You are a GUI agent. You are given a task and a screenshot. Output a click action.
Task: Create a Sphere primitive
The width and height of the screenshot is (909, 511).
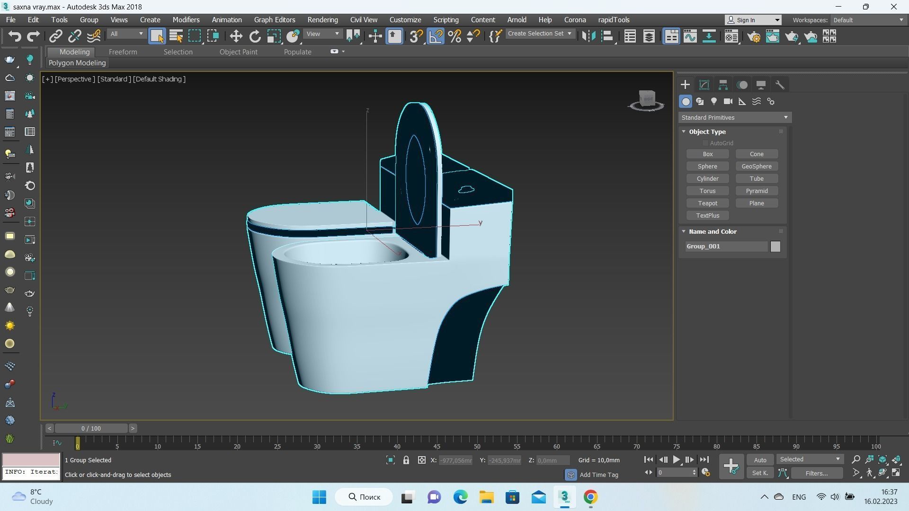pos(707,167)
